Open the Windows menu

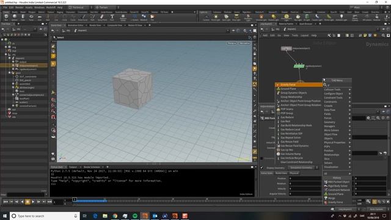coord(39,7)
